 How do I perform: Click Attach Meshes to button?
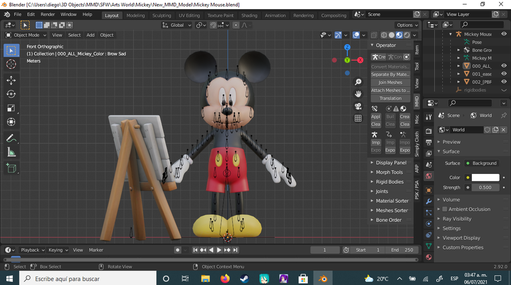pos(391,91)
